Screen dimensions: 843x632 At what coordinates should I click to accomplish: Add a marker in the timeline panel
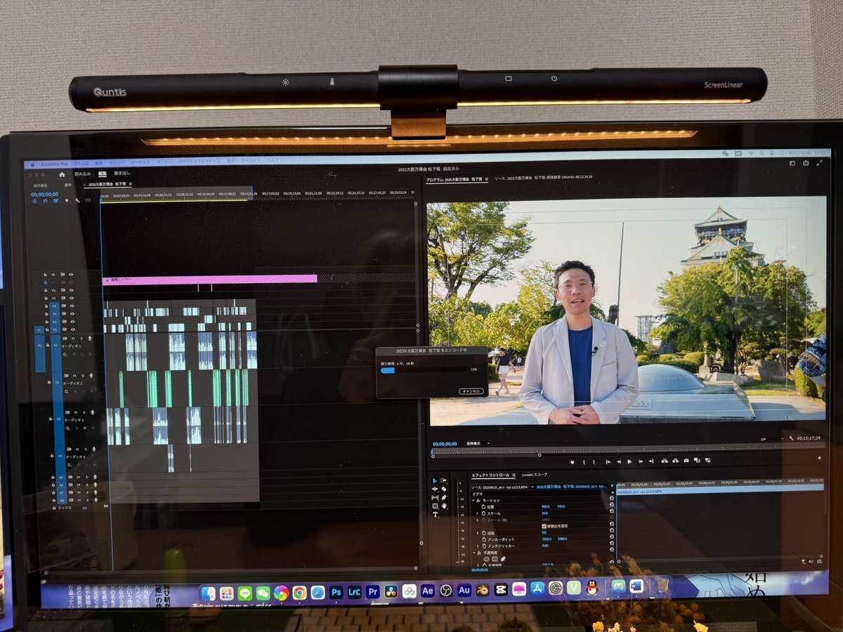click(x=67, y=201)
